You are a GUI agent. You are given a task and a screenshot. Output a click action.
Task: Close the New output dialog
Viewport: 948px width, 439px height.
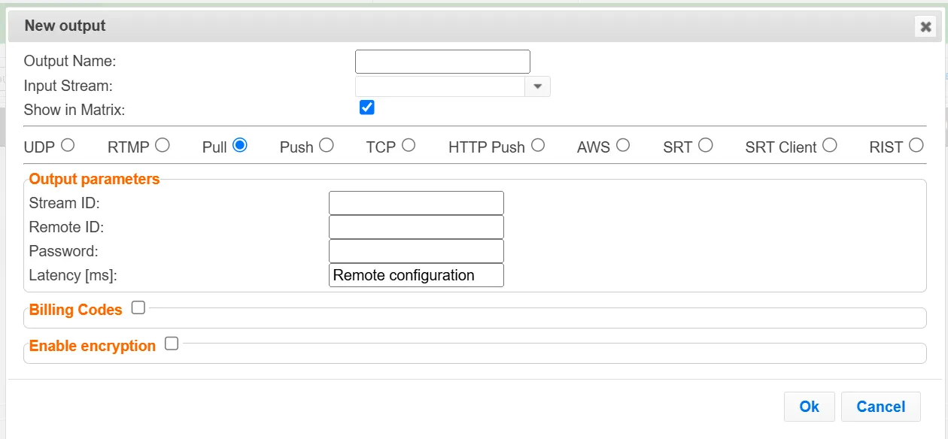(925, 27)
